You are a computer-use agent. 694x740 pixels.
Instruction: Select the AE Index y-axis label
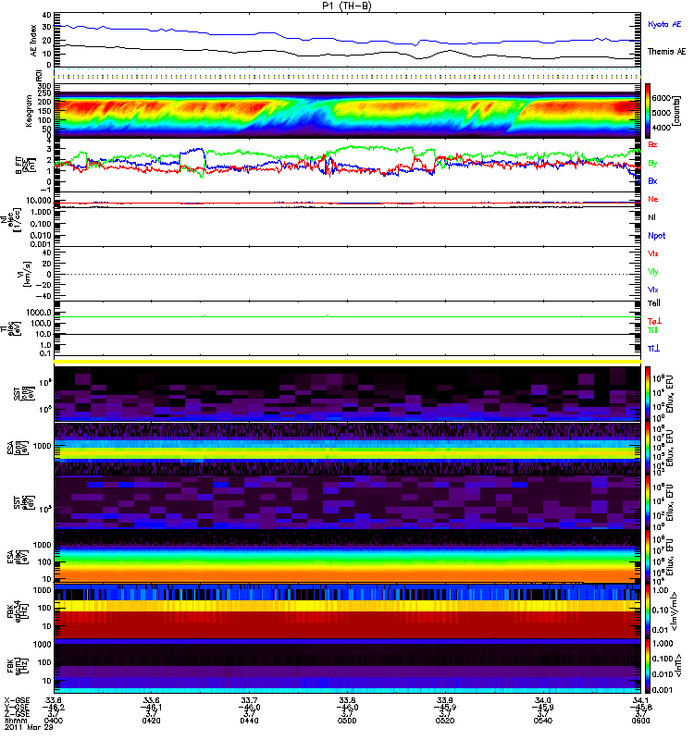[x=33, y=40]
